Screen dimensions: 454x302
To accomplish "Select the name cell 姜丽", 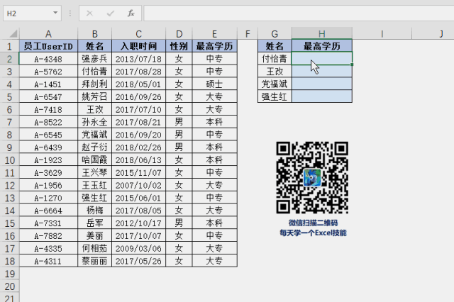I will (x=94, y=236).
